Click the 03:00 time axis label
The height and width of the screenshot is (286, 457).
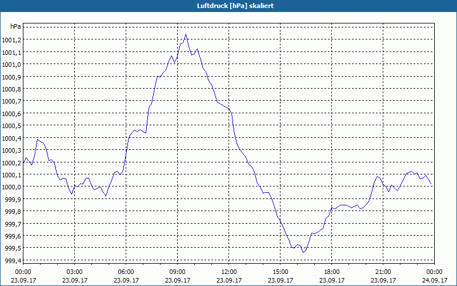(x=75, y=272)
